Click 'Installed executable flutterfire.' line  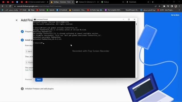pos(47,37)
